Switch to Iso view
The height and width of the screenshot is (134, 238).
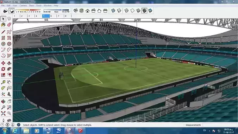point(76,11)
